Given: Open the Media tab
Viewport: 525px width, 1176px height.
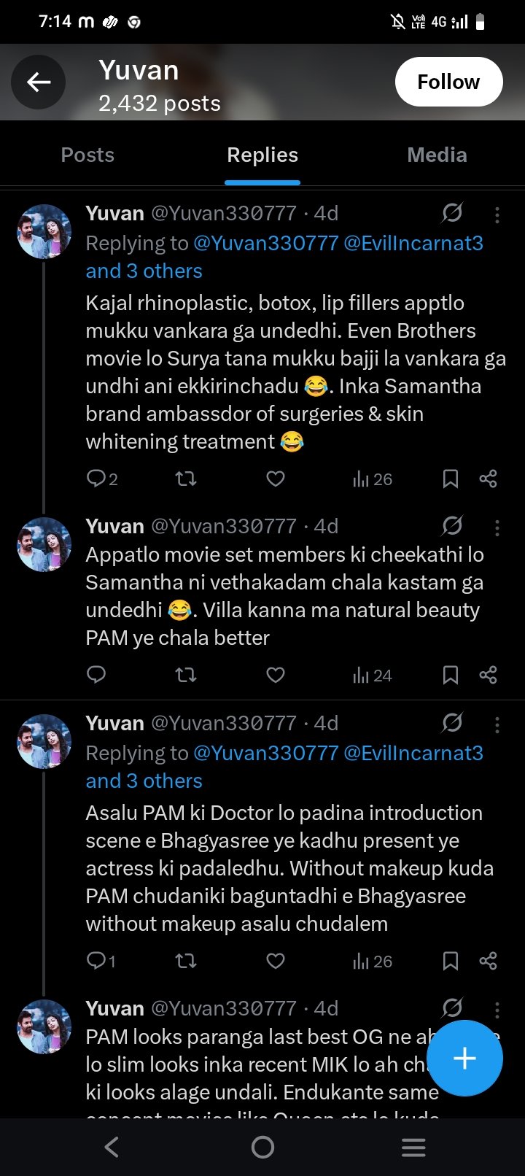Looking at the screenshot, I should coord(437,155).
